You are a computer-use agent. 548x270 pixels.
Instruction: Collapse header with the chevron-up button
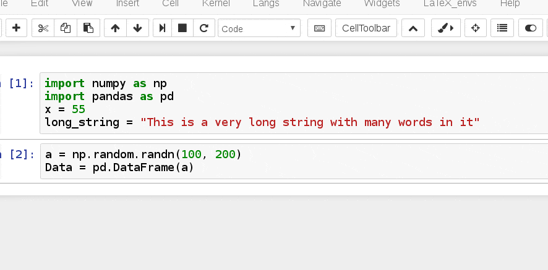click(x=413, y=28)
